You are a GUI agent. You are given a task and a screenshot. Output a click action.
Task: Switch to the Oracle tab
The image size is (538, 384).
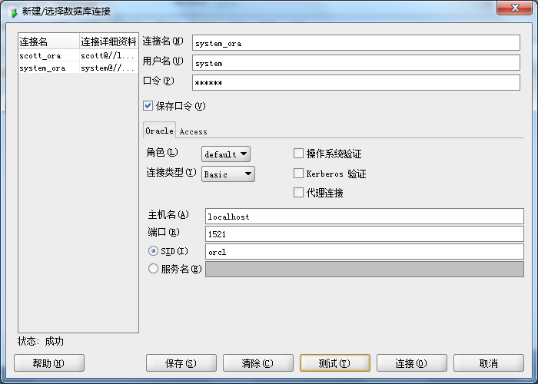(x=160, y=131)
